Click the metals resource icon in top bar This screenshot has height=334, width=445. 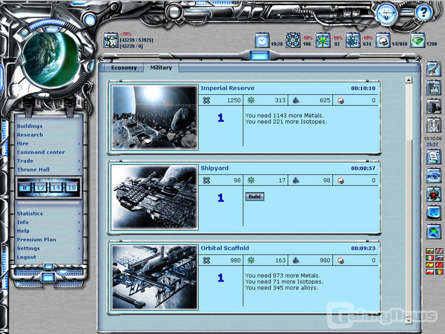tap(293, 40)
